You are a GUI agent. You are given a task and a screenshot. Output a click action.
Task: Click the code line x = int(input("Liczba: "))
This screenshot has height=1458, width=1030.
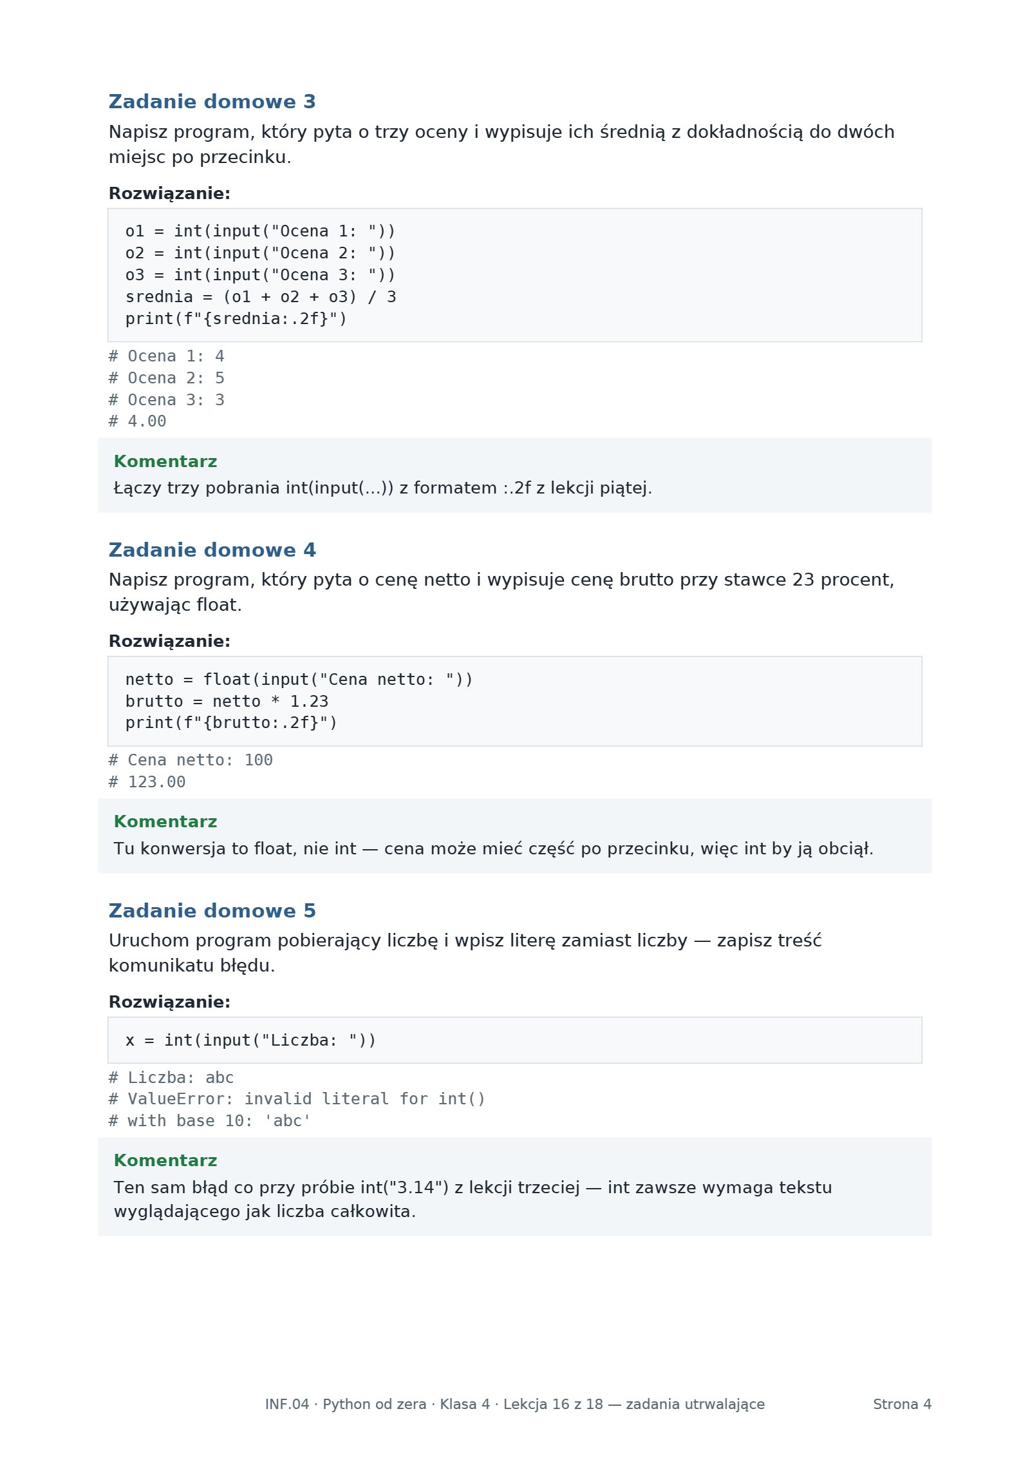pyautogui.click(x=250, y=1041)
